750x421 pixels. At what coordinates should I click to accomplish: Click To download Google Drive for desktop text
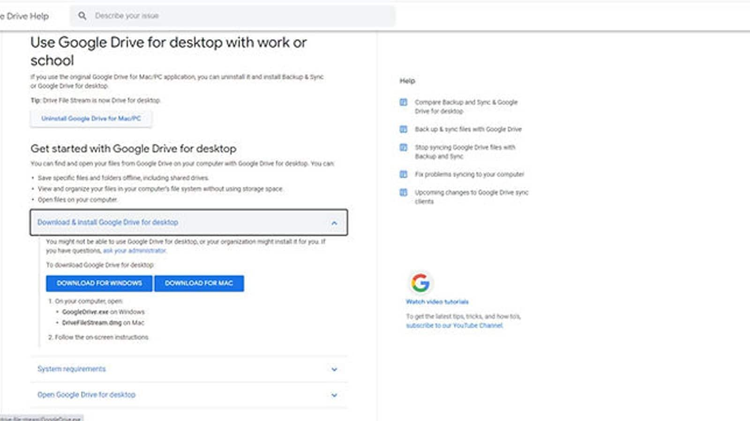[100, 265]
